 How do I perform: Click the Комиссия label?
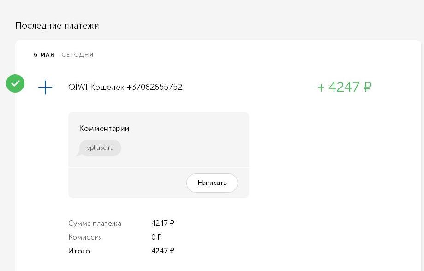click(85, 237)
